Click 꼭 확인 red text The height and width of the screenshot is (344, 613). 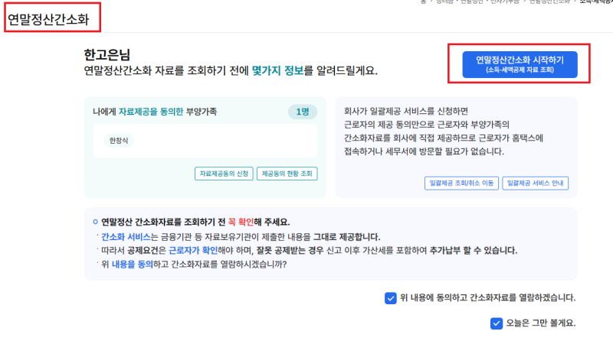pyautogui.click(x=241, y=222)
